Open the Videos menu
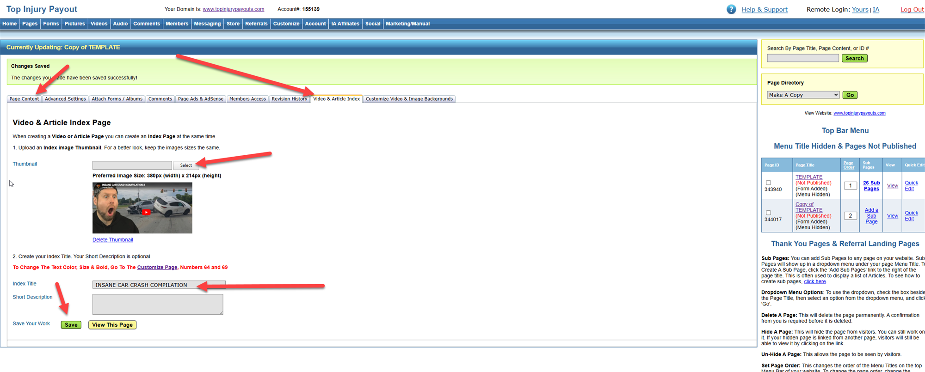Viewport: 925px width, 372px height. (99, 24)
